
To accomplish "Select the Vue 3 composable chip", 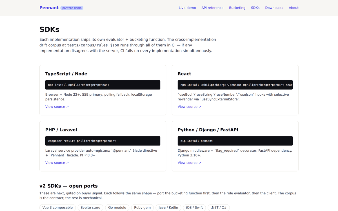I will coord(57,208).
